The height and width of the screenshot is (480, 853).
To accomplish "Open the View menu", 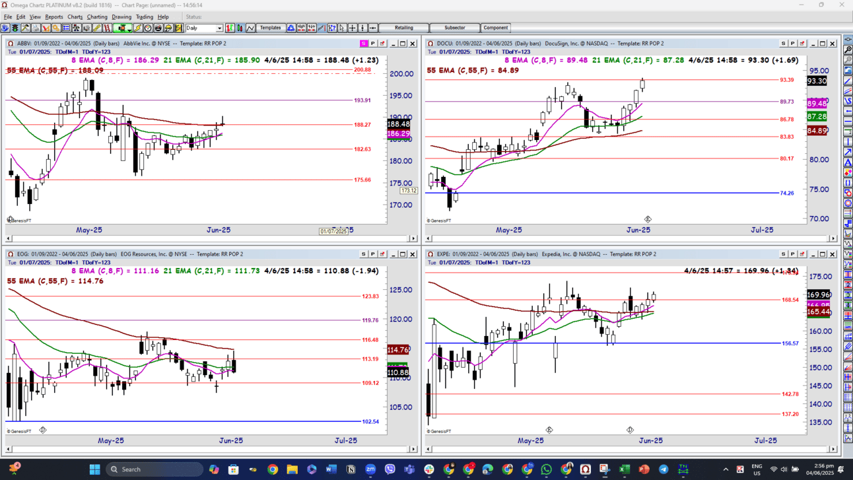I will 35,17.
